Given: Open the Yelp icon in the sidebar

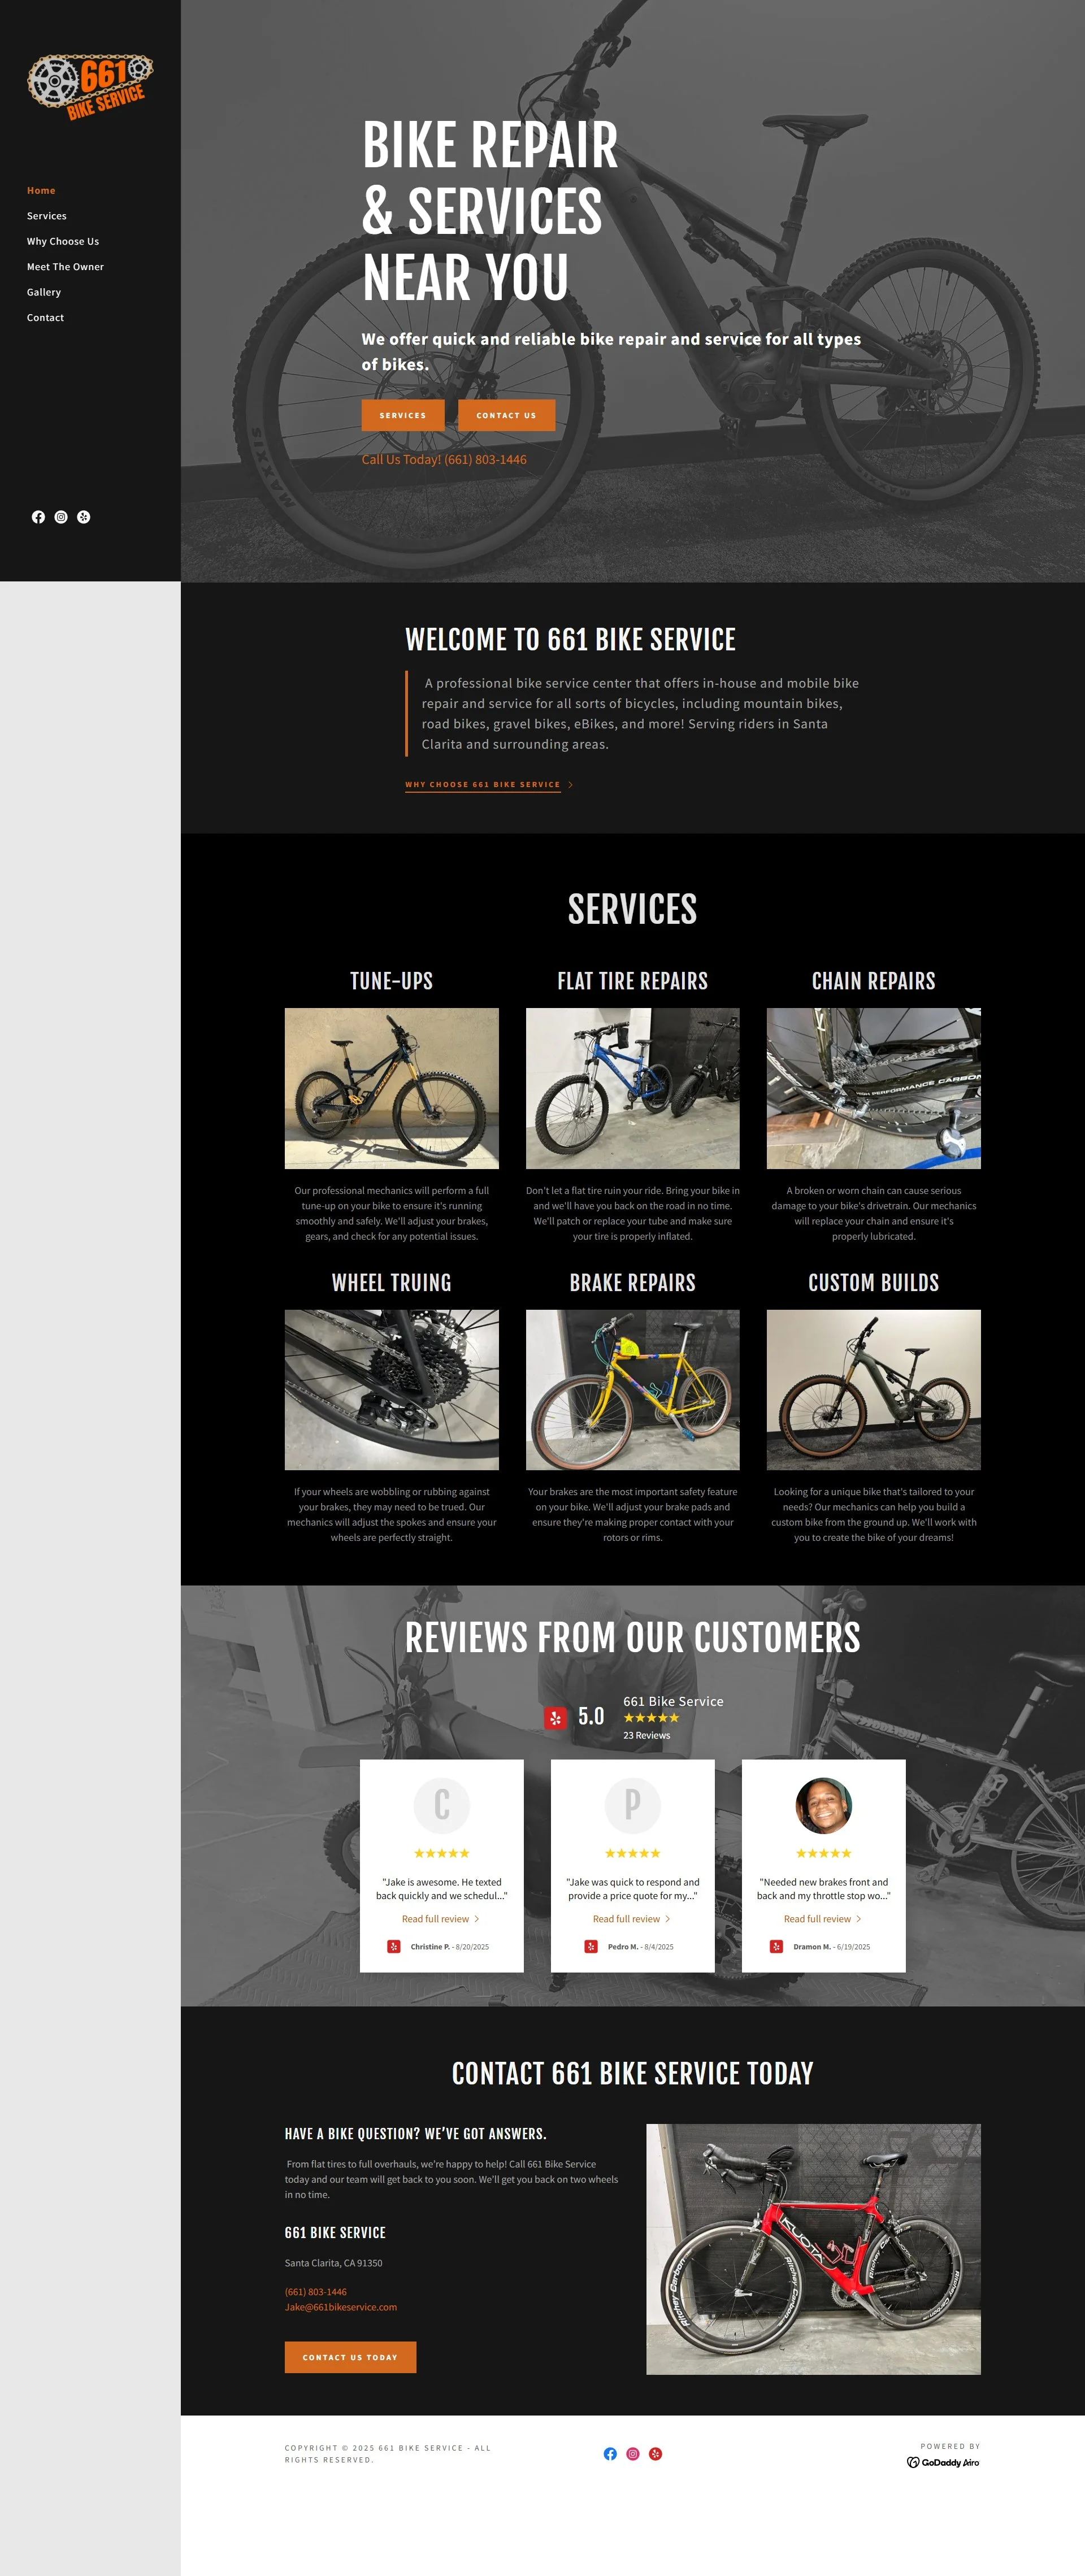Looking at the screenshot, I should click(84, 517).
